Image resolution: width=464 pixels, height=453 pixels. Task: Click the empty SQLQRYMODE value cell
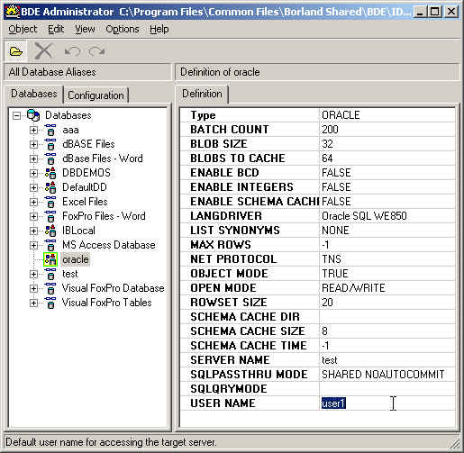click(387, 389)
